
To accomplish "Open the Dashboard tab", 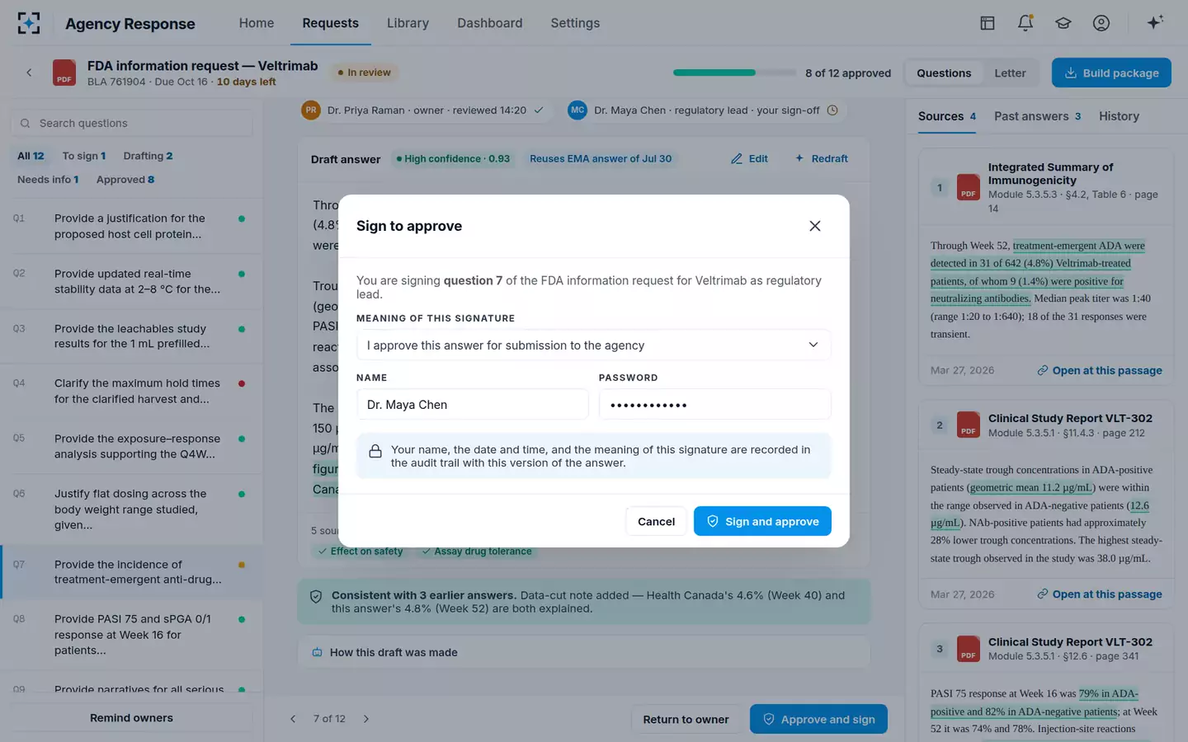I will pyautogui.click(x=490, y=23).
